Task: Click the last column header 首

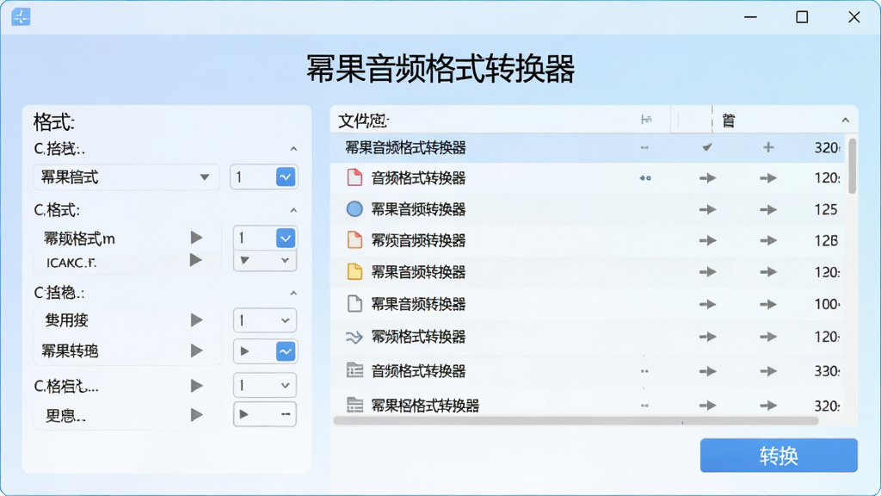Action: (x=728, y=121)
